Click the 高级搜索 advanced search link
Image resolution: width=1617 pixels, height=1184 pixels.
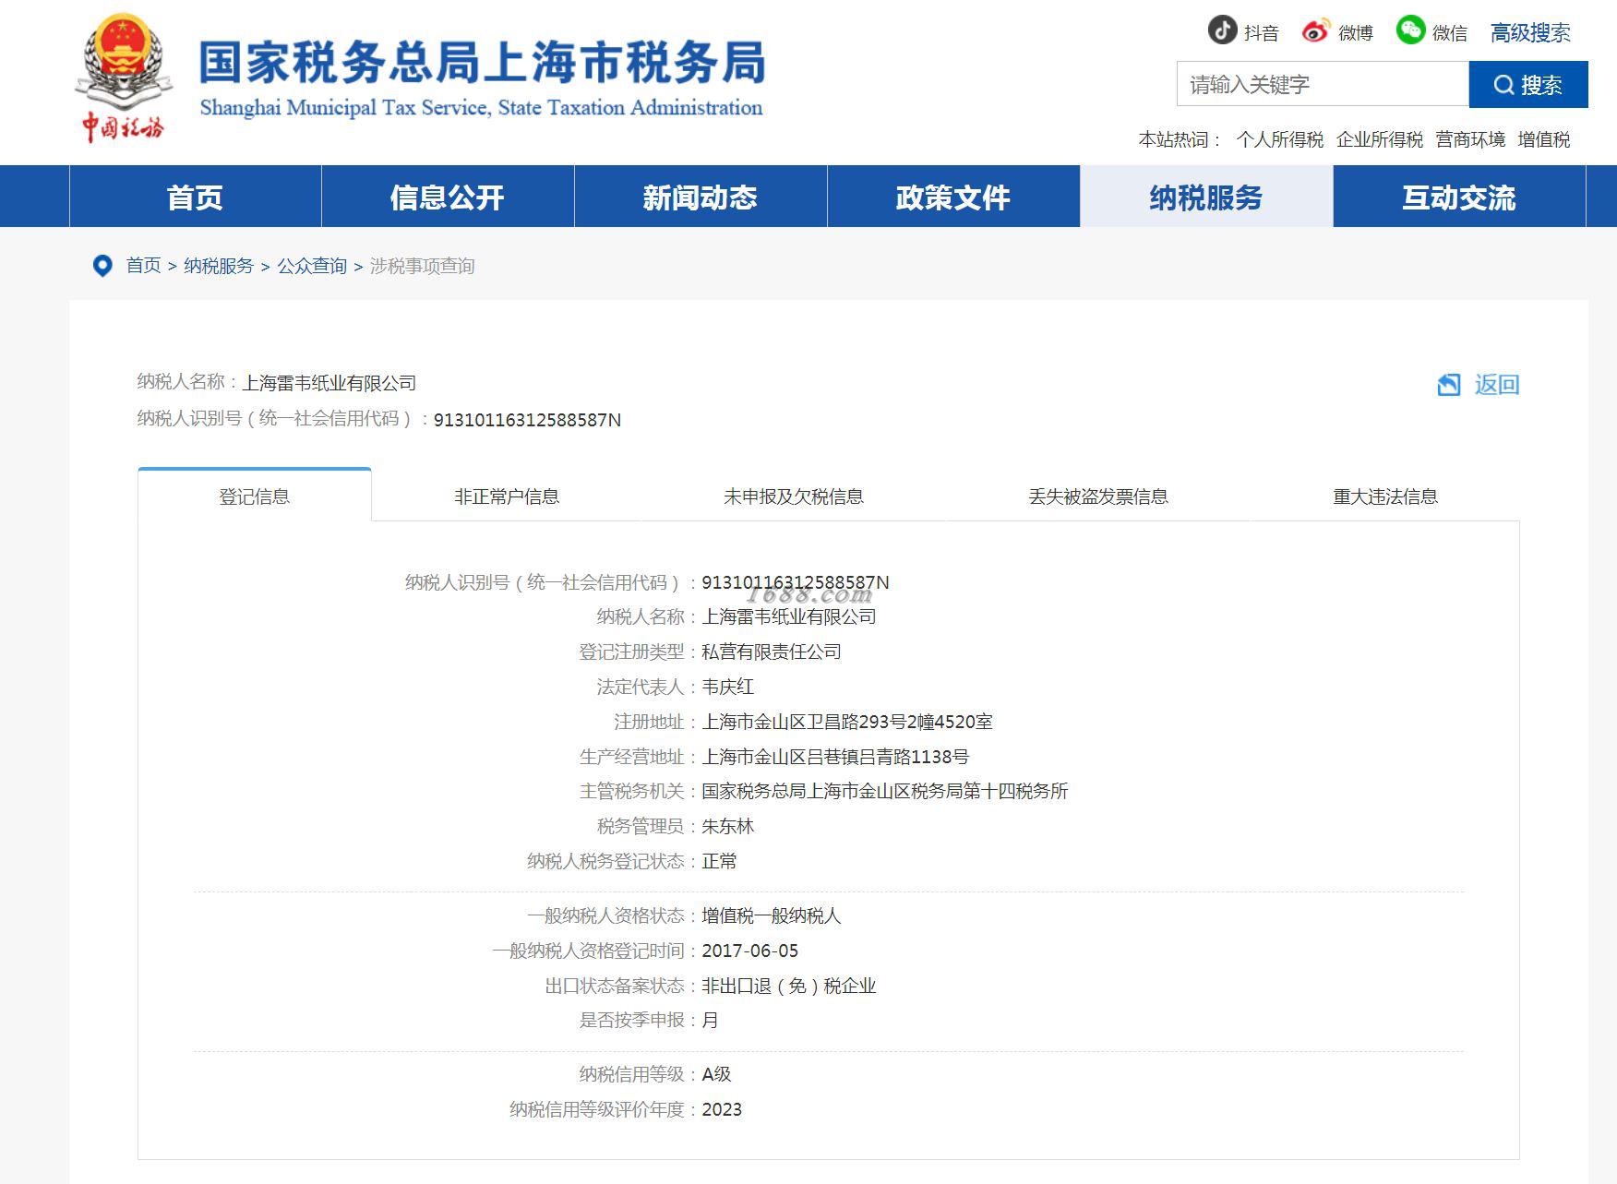pyautogui.click(x=1530, y=33)
